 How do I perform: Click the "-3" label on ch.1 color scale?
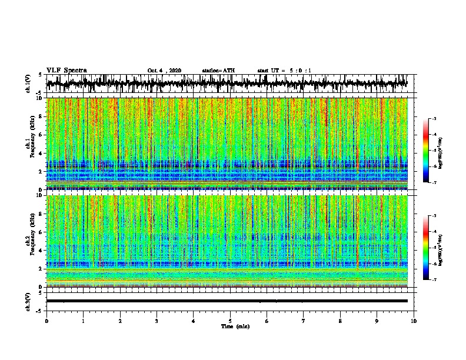(x=434, y=119)
